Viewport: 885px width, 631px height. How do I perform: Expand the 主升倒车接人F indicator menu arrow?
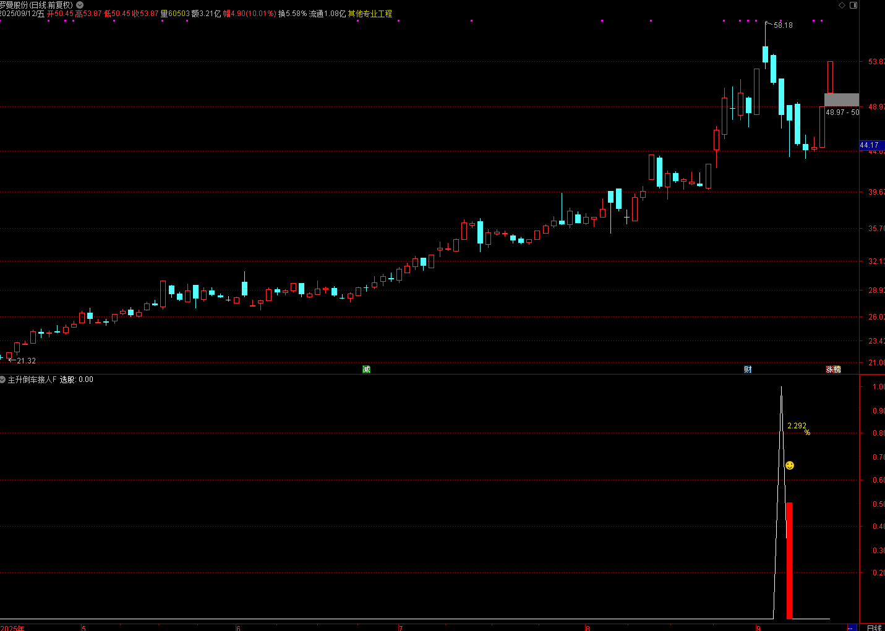click(x=3, y=379)
